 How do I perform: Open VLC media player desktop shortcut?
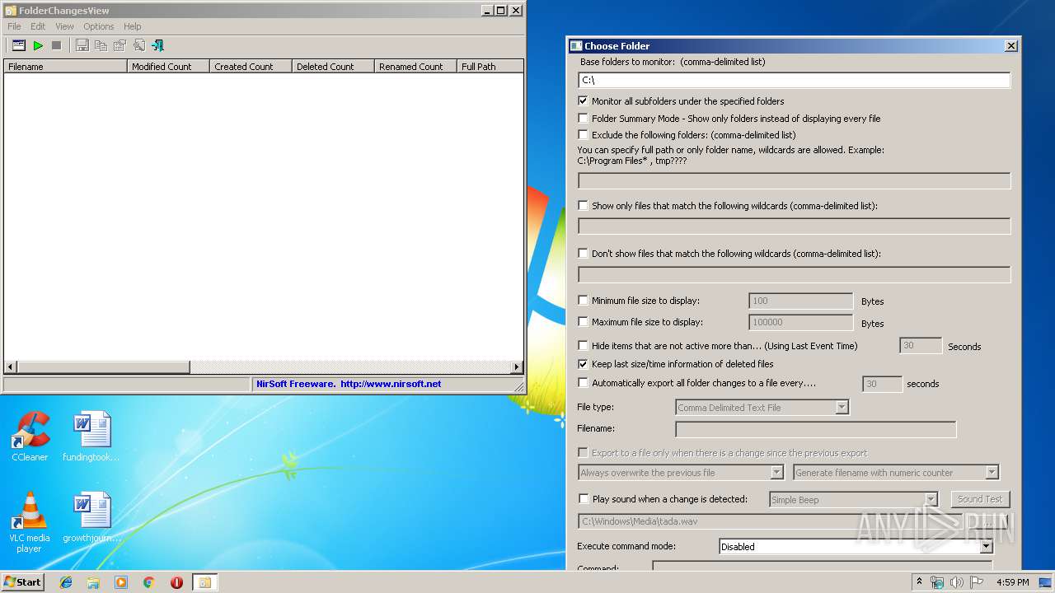tap(30, 522)
